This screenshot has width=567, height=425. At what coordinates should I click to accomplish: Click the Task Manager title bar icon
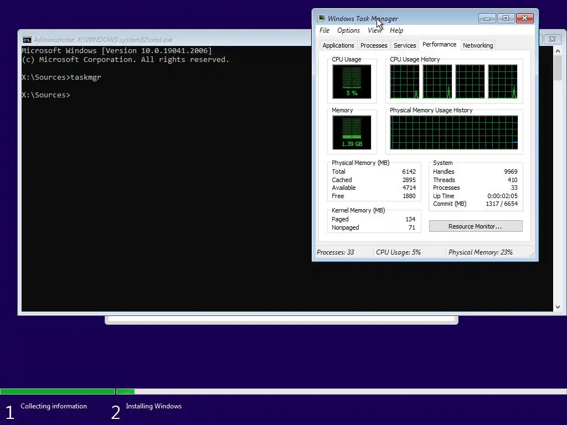pos(321,18)
